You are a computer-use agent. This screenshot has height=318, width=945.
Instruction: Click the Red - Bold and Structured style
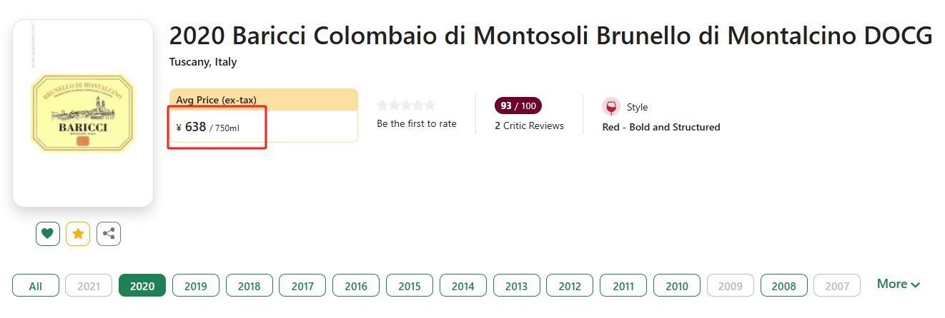[x=661, y=128]
